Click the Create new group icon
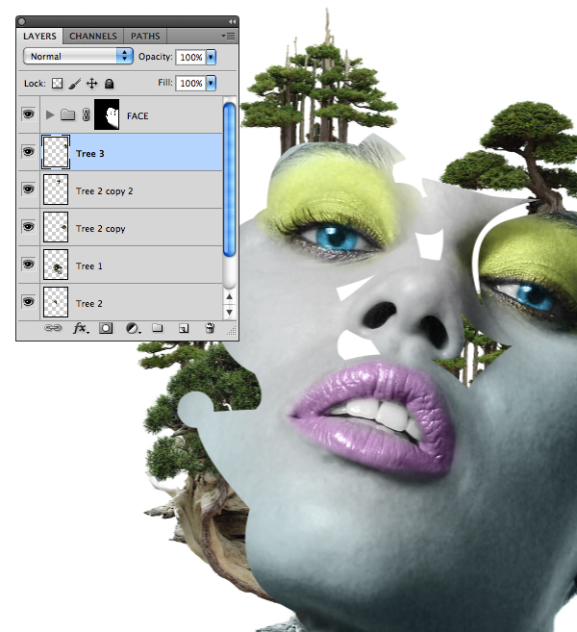The height and width of the screenshot is (632, 577). (x=158, y=328)
